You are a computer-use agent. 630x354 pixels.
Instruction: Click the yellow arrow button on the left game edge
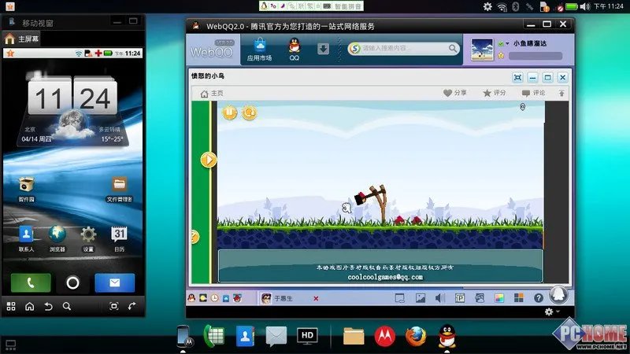[x=209, y=160]
